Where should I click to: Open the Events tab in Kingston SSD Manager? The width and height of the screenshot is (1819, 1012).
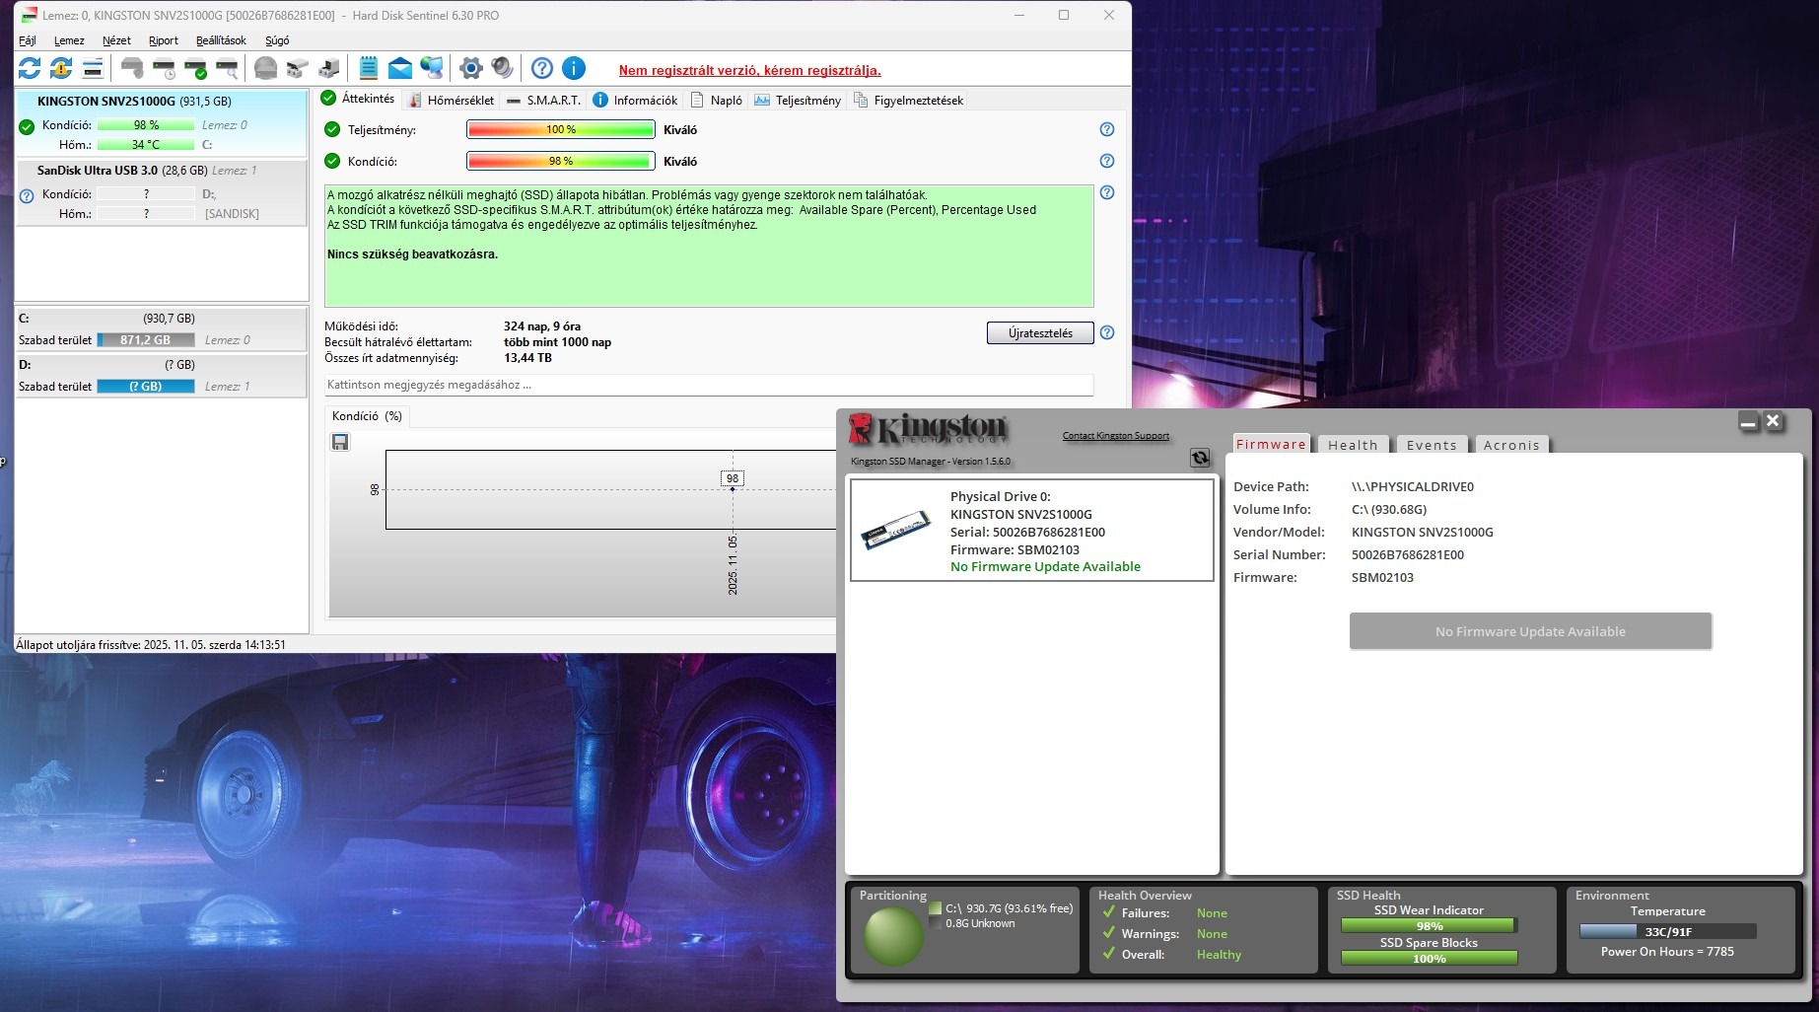1432,445
